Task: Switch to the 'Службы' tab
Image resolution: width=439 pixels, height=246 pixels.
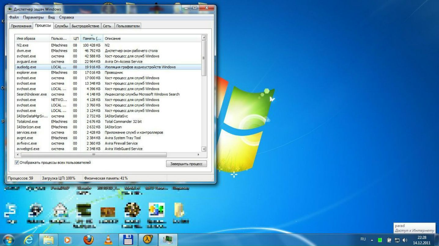Action: (61, 26)
